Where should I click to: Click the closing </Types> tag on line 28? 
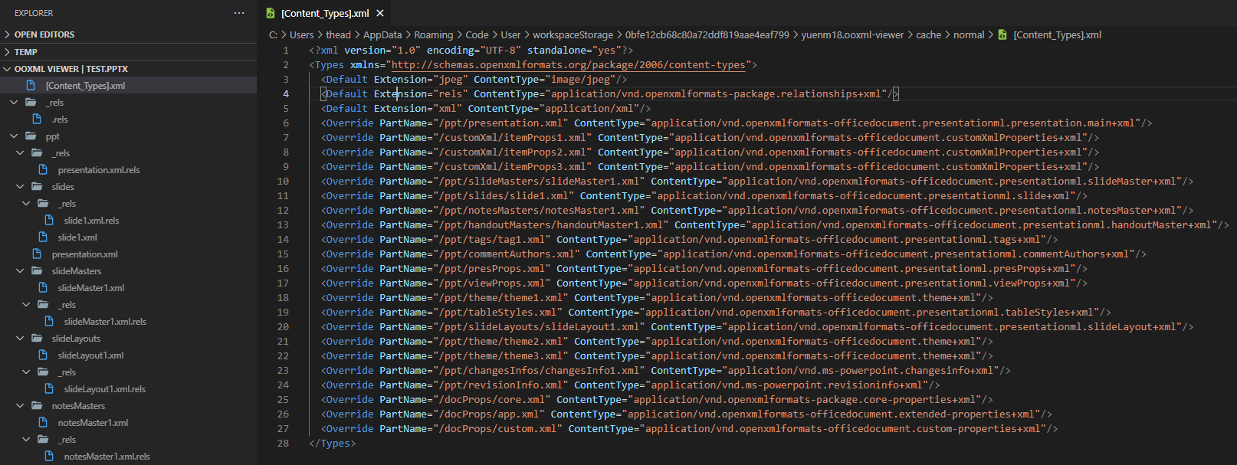pos(333,444)
